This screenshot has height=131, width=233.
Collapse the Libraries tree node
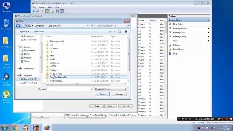coord(18,47)
